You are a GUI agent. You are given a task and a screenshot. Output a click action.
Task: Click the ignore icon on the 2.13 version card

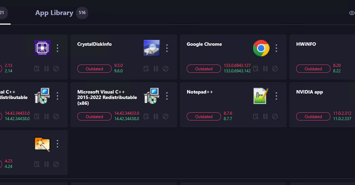click(56, 69)
